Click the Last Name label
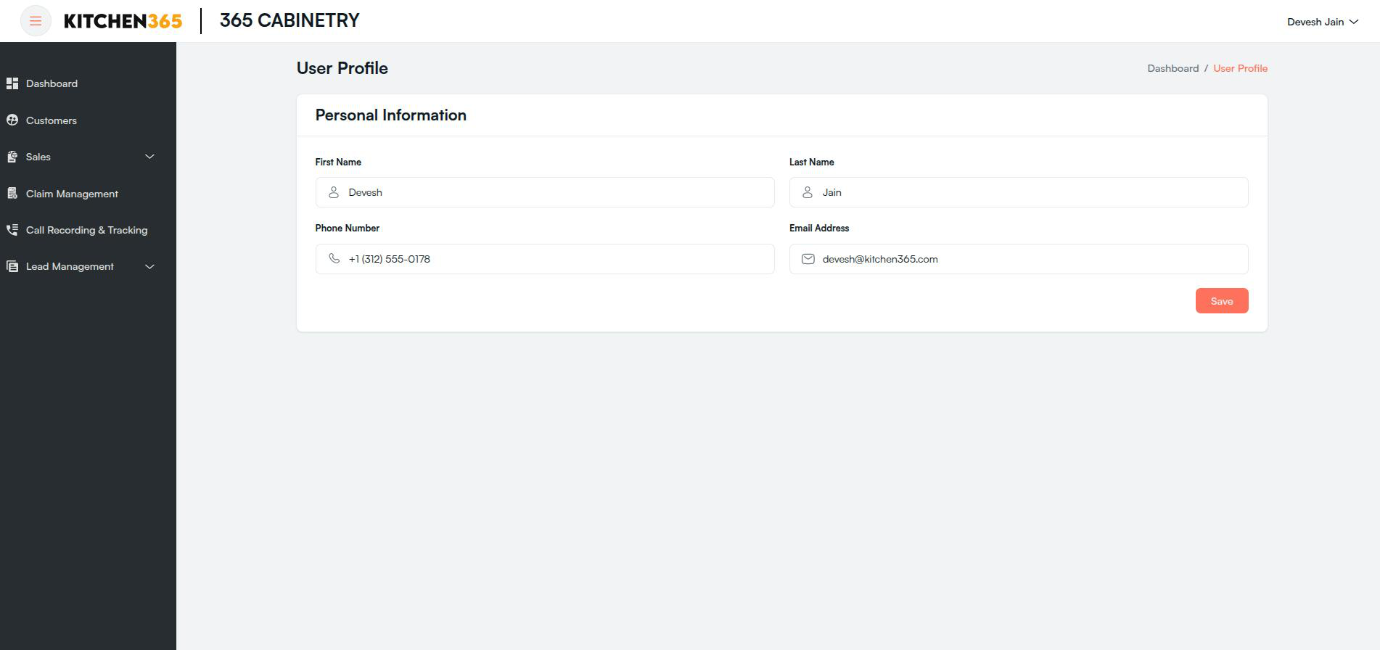This screenshot has height=650, width=1380. coord(811,162)
